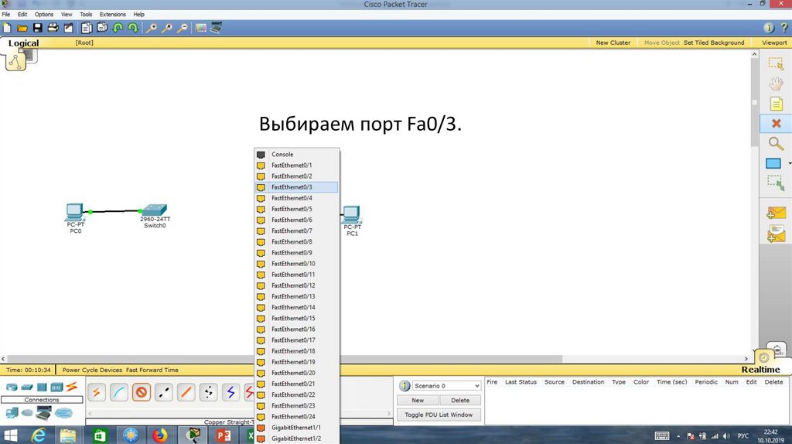792x444 pixels.
Task: Copy selection using the copy icon
Action: 87,28
